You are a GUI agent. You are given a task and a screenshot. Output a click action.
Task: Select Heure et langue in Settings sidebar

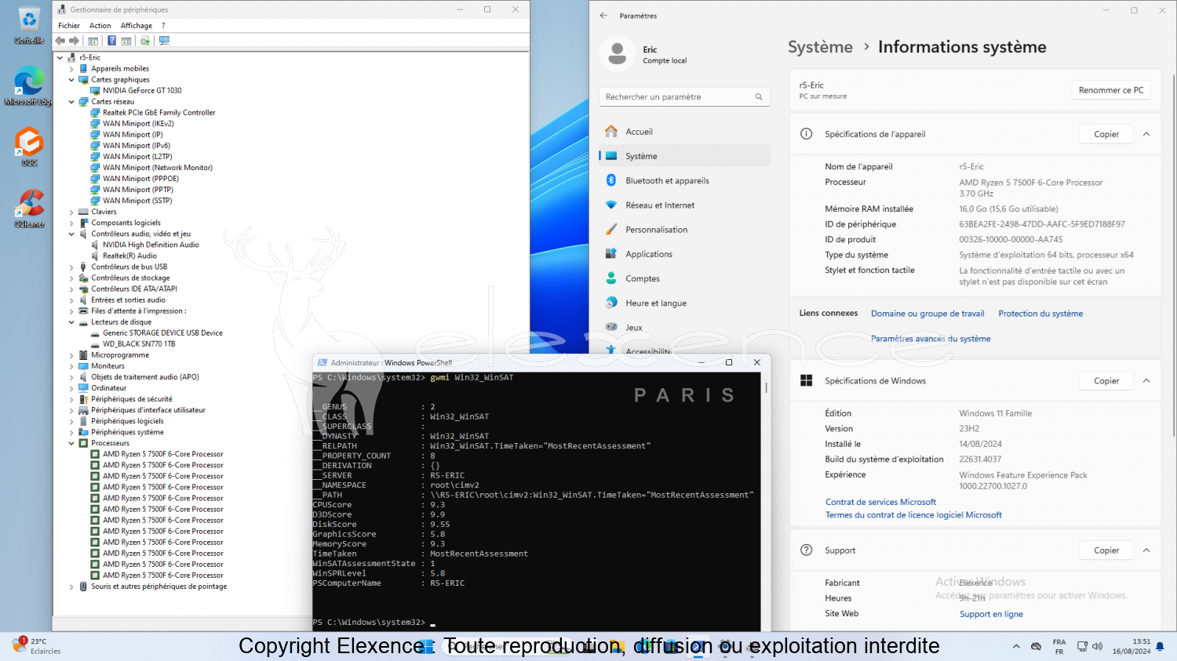point(684,303)
